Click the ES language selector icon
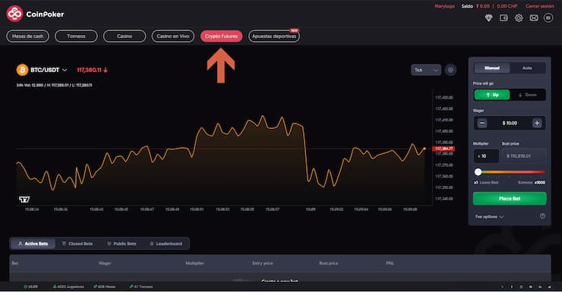 point(548,18)
